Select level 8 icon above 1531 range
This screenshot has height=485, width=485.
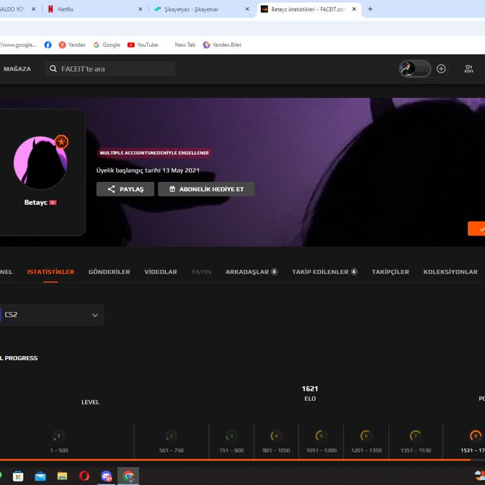click(x=476, y=436)
